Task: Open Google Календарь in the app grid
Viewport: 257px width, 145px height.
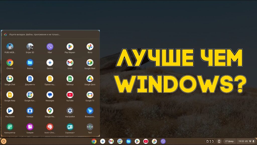Action: (x=30, y=95)
